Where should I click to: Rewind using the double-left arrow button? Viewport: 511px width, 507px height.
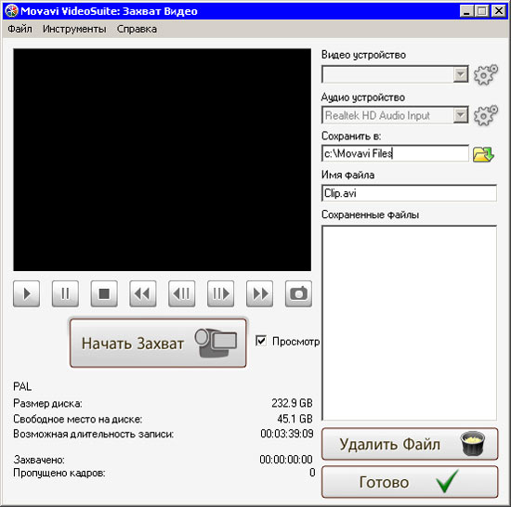(143, 293)
